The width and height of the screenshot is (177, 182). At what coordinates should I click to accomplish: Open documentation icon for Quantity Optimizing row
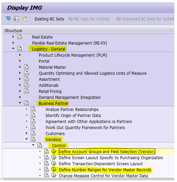(x=26, y=73)
